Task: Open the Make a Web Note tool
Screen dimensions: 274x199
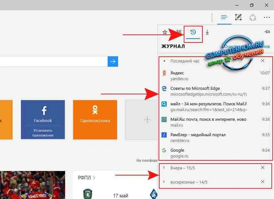Action: point(238,17)
